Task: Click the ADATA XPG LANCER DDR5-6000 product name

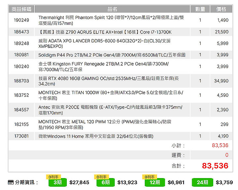Action: (x=104, y=43)
